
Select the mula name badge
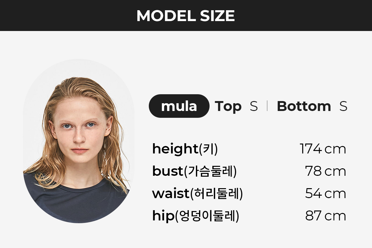coord(179,106)
